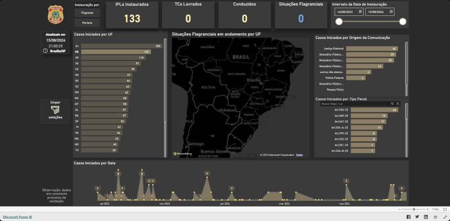Share the report on LinkedIn
Viewport: 450px width, 221px height.
pos(426,217)
